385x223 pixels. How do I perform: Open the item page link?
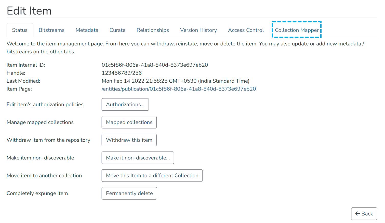[178, 89]
